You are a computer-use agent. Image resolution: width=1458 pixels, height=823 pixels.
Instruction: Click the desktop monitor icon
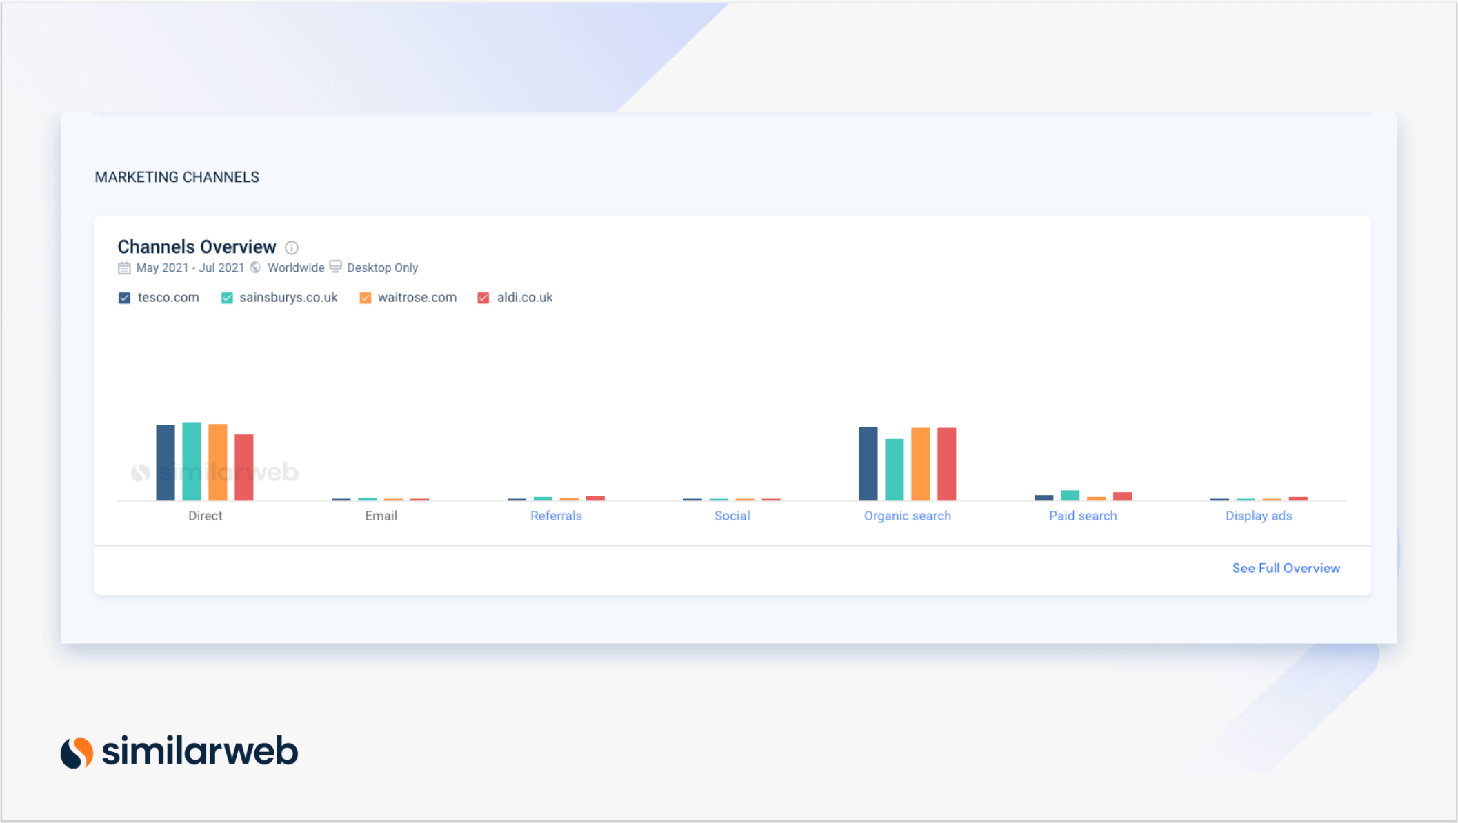tap(336, 267)
